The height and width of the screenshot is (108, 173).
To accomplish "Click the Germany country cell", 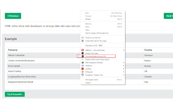I will click(148, 55).
